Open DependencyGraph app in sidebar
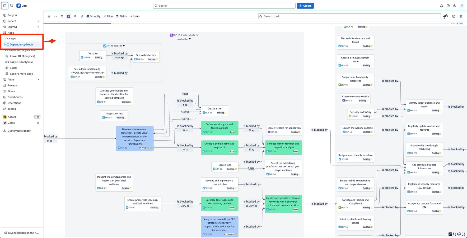 [22, 44]
